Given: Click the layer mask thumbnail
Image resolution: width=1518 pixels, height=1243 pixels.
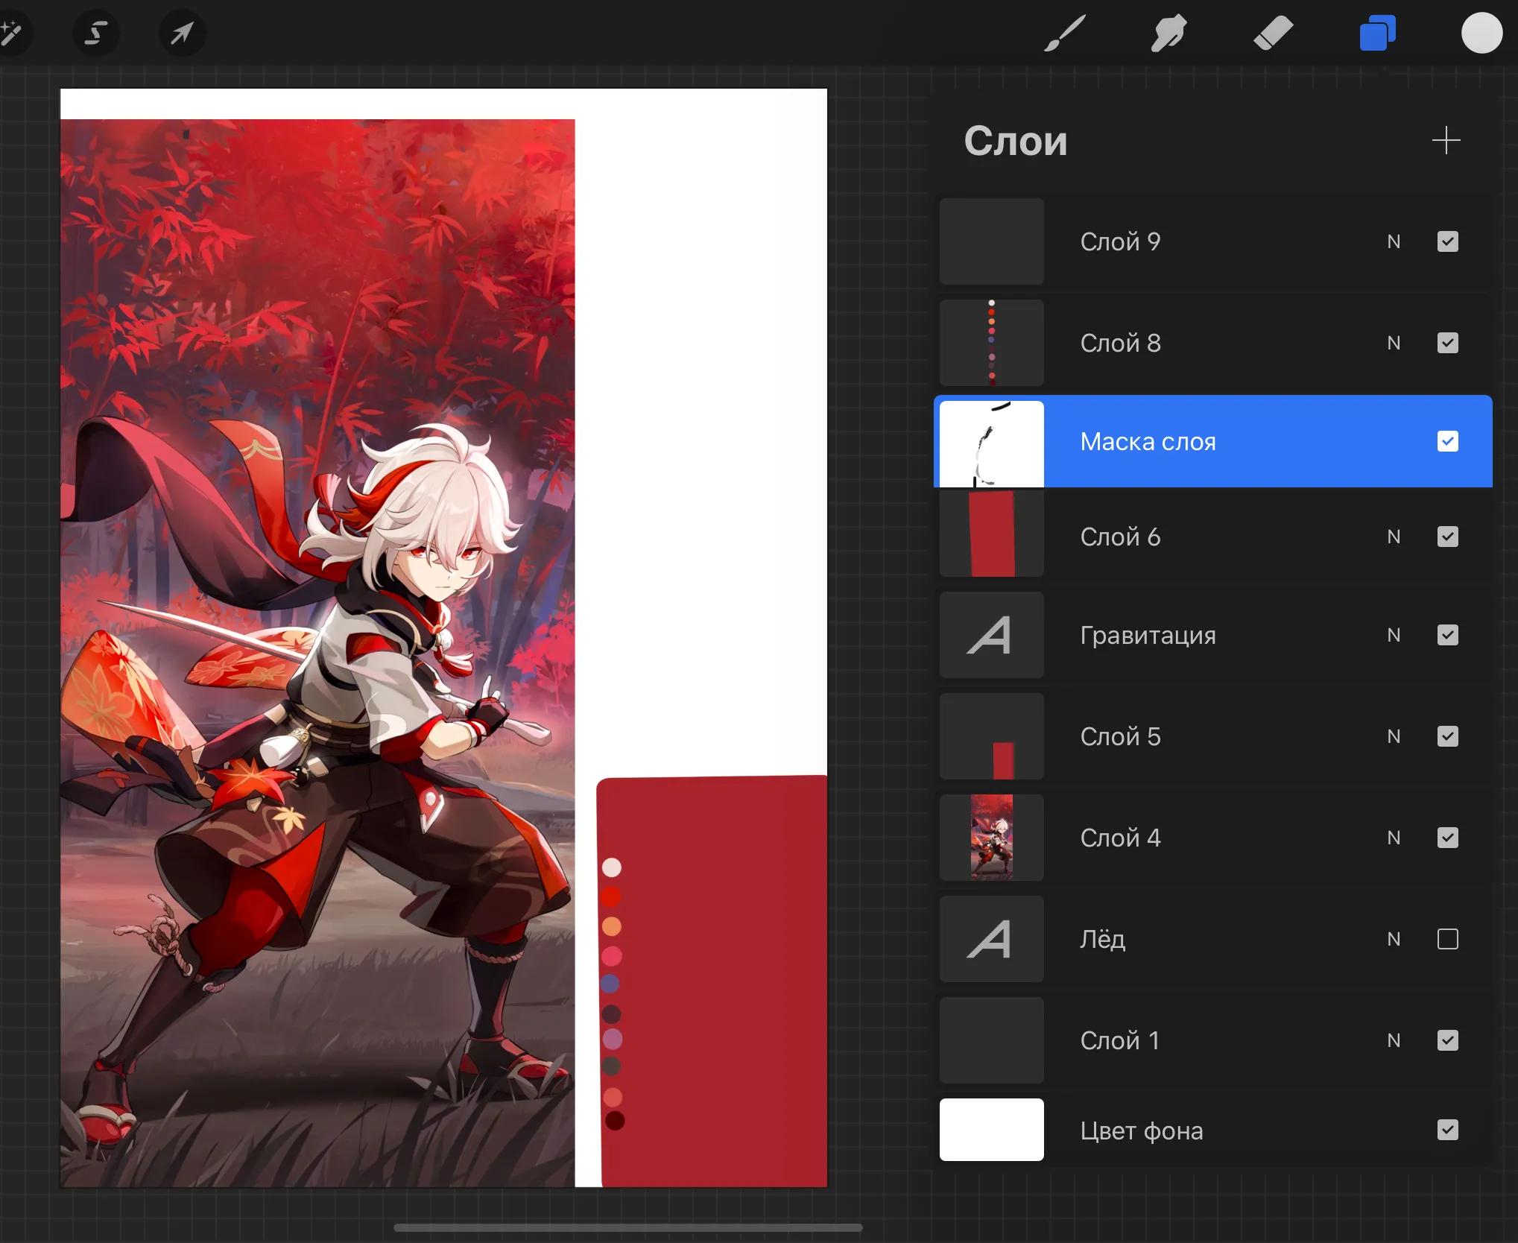Looking at the screenshot, I should [991, 444].
